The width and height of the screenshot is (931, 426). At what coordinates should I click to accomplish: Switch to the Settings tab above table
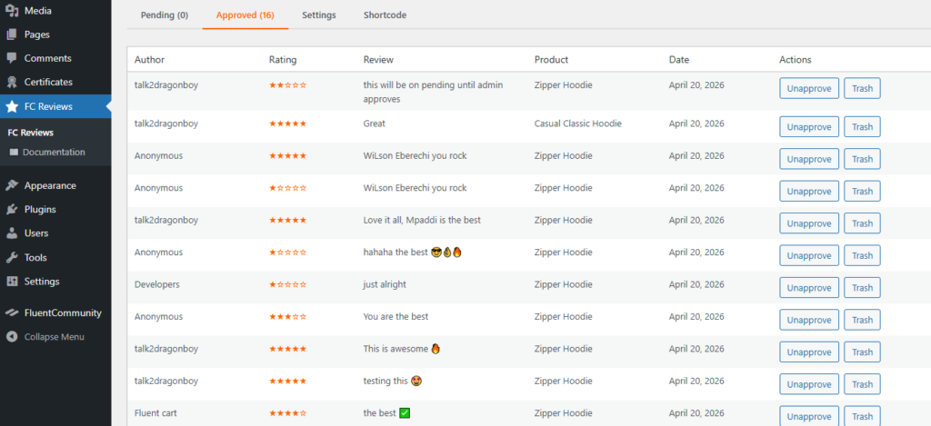tap(319, 15)
